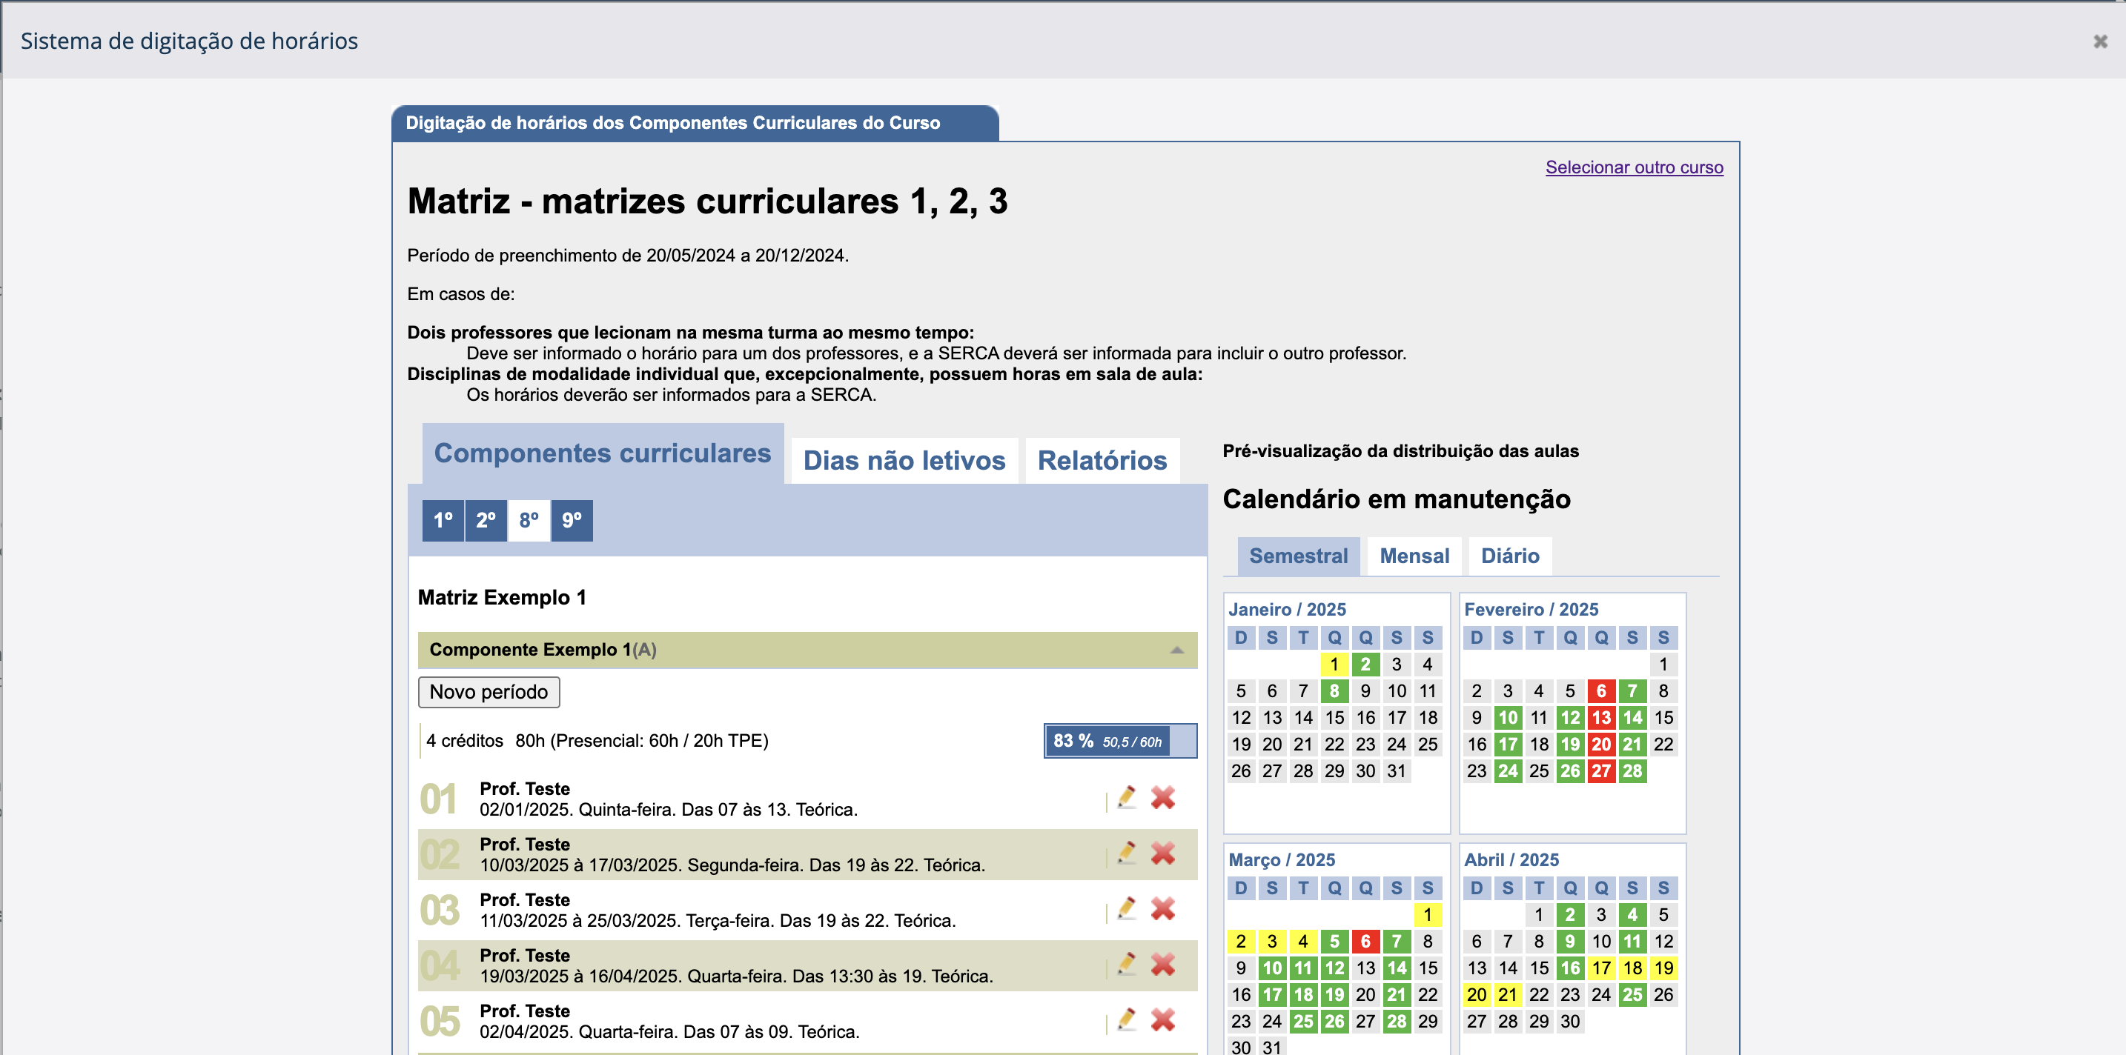
Task: Switch to Dias não letivos tab
Action: (x=904, y=460)
